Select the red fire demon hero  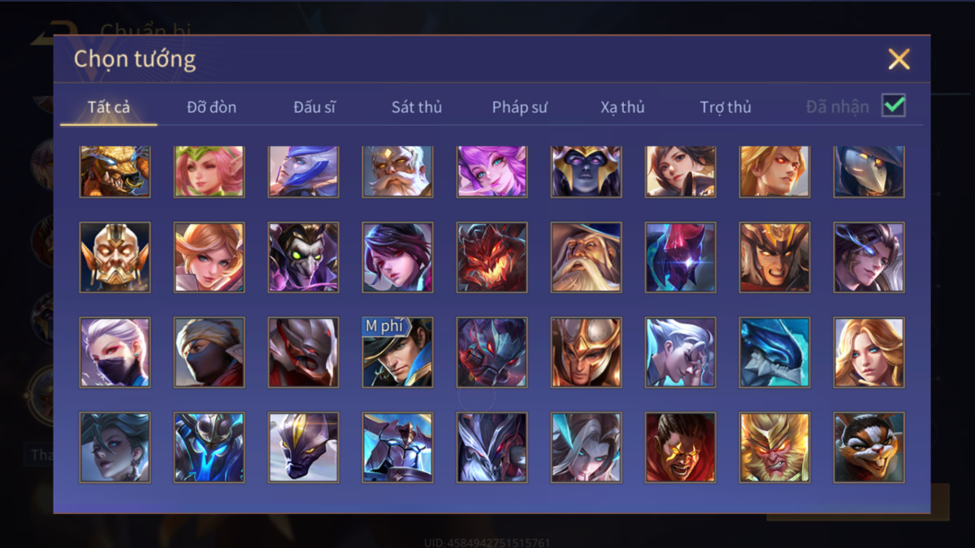[492, 257]
